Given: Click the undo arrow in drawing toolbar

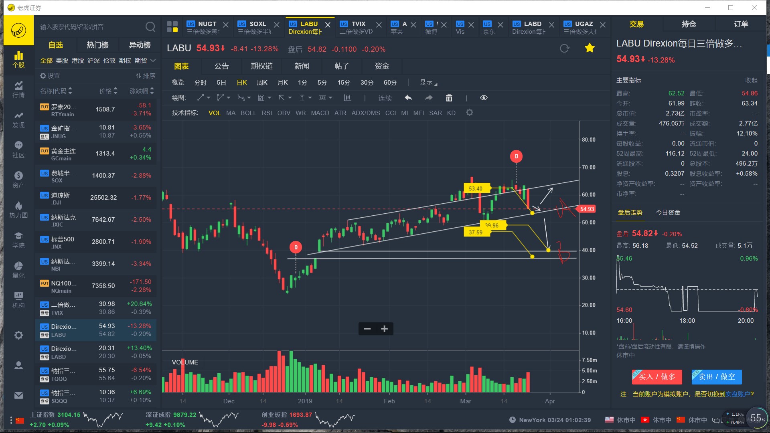Looking at the screenshot, I should coord(408,98).
